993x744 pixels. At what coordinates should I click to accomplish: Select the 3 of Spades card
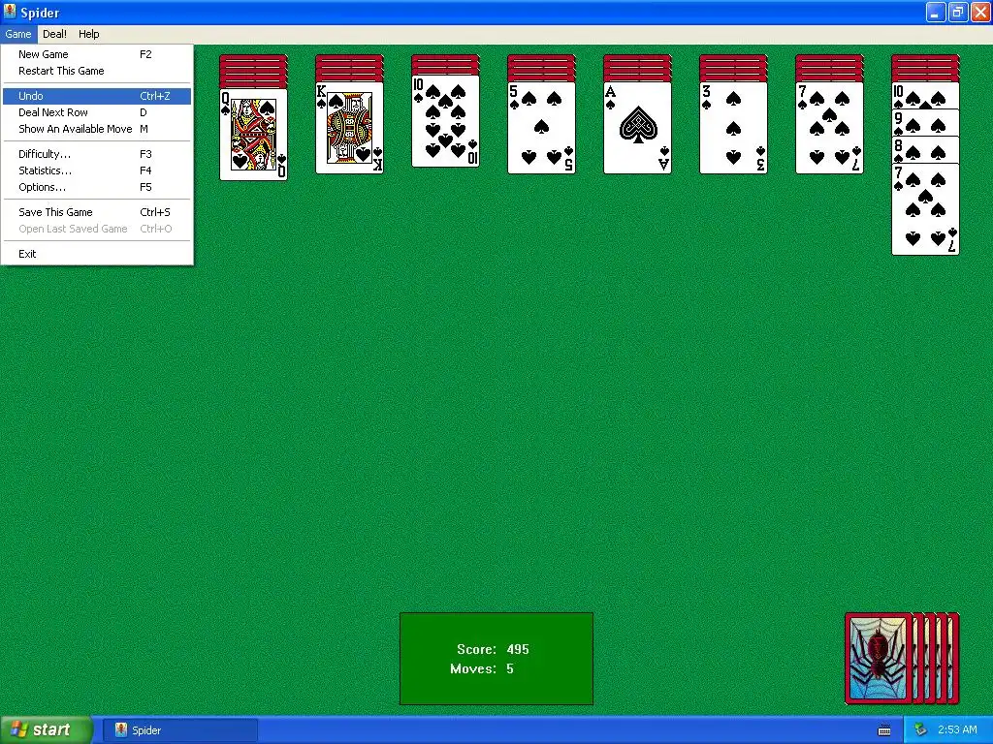(x=733, y=127)
